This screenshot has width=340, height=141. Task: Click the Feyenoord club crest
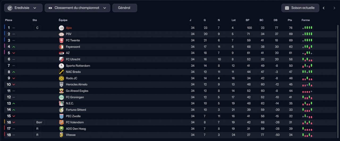61,47
